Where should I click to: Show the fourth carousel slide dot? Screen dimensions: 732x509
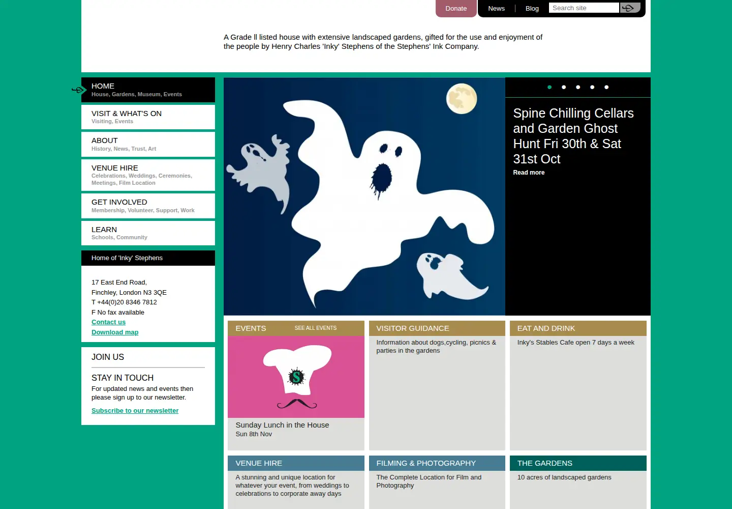(592, 87)
